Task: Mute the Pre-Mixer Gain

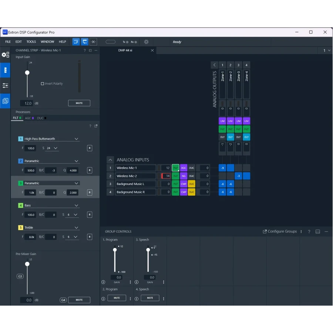Action: click(79, 300)
